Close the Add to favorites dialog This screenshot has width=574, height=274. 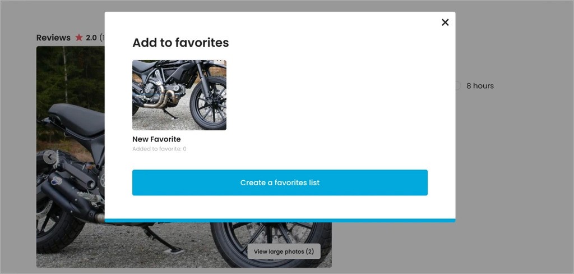[445, 22]
